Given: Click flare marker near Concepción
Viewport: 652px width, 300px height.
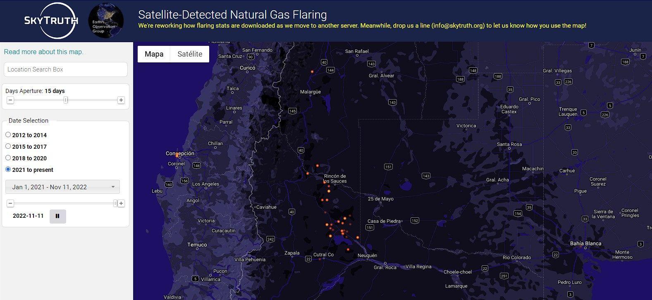Looking at the screenshot, I should (177, 155).
